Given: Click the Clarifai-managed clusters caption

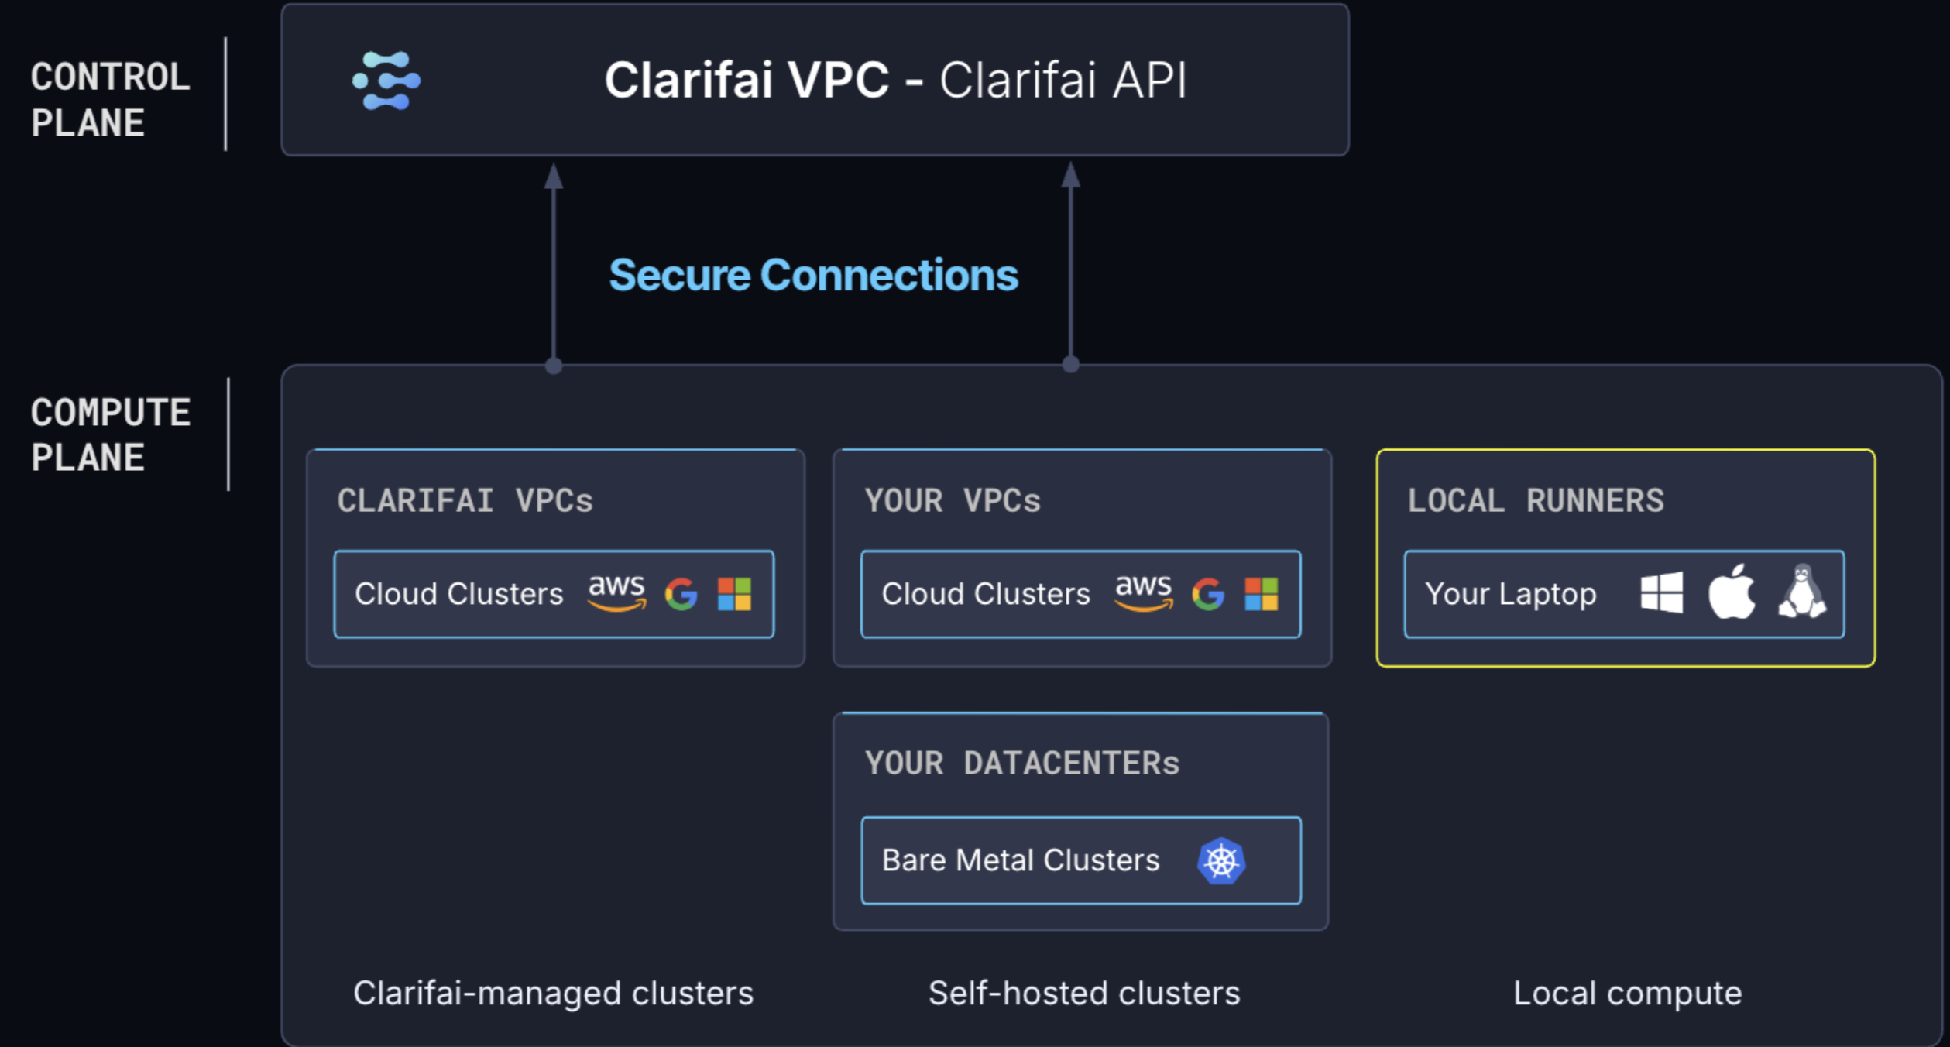Looking at the screenshot, I should coord(553,994).
